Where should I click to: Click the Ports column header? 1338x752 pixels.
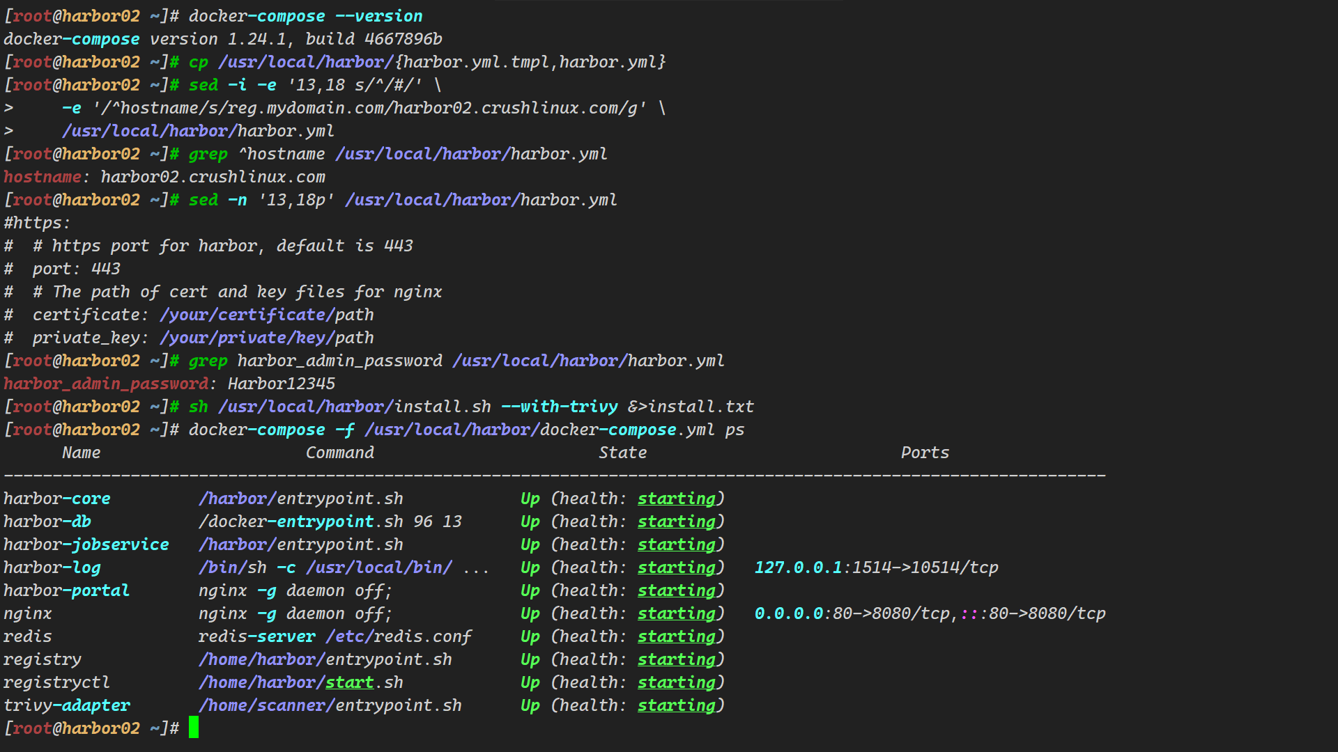click(925, 453)
